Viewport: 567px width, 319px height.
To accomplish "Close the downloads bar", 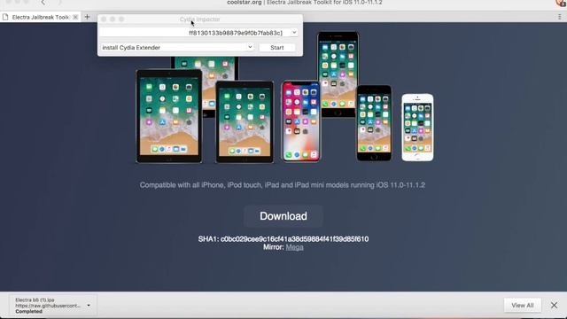I will [554, 305].
